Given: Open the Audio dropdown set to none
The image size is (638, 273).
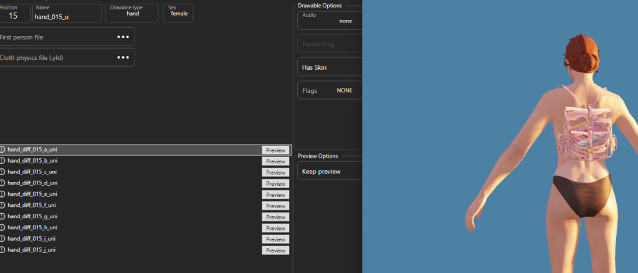Looking at the screenshot, I should coord(330,21).
